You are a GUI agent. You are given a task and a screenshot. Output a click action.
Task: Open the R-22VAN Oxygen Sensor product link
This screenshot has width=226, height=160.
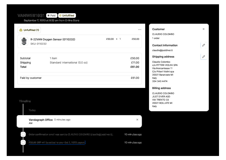click(53, 39)
